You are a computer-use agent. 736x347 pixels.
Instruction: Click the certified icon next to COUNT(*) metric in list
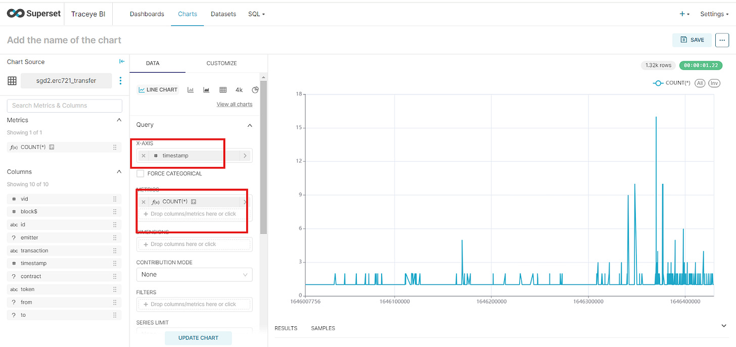click(52, 147)
